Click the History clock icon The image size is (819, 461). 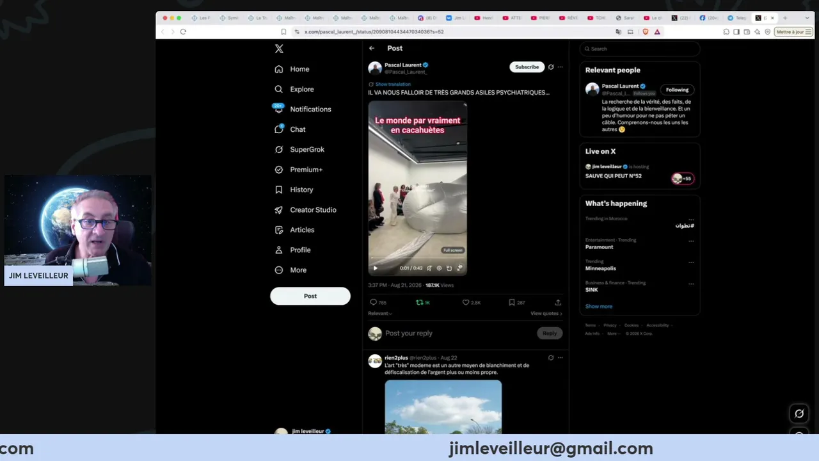point(279,190)
